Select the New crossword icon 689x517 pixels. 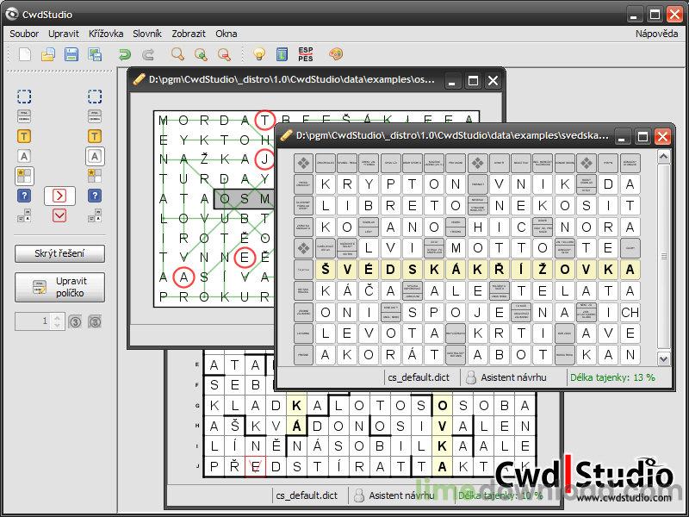pyautogui.click(x=25, y=53)
